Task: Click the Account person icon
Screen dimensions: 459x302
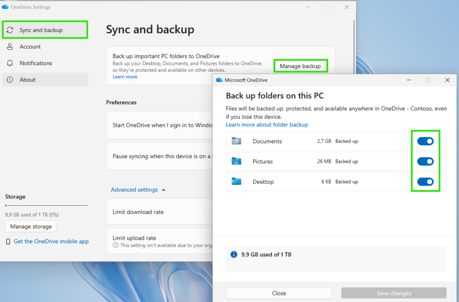Action: point(10,47)
